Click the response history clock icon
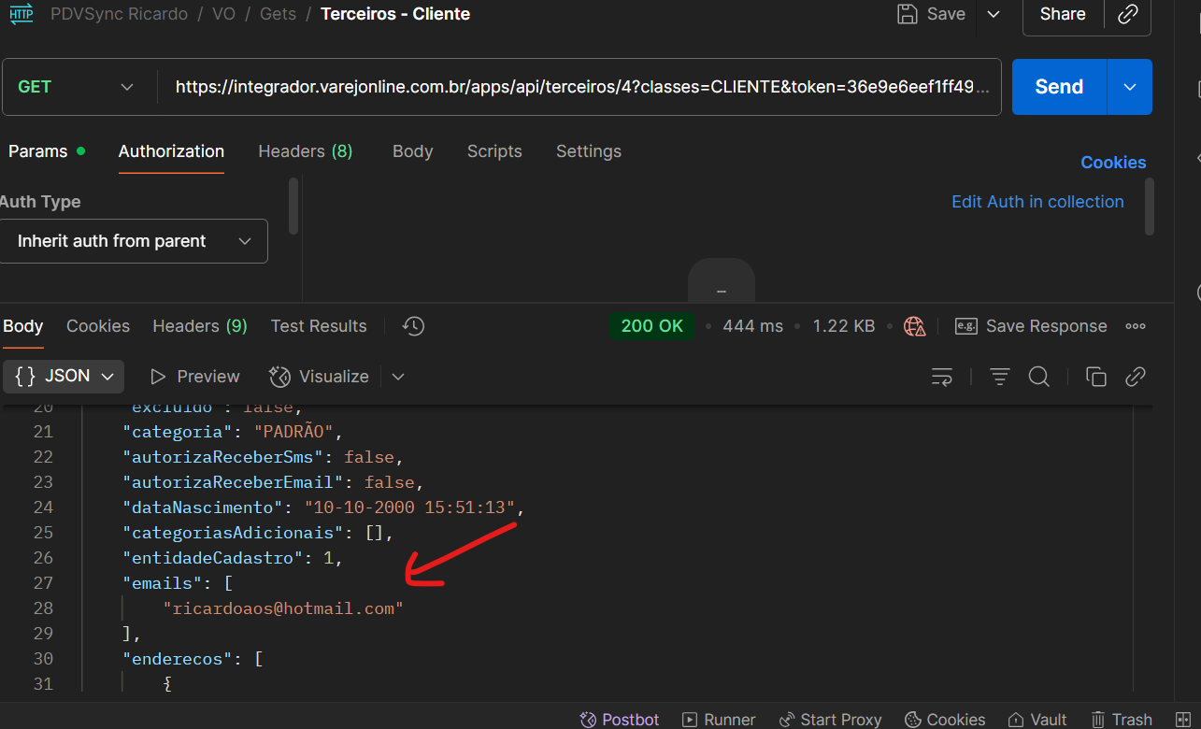1201x729 pixels. coord(413,326)
